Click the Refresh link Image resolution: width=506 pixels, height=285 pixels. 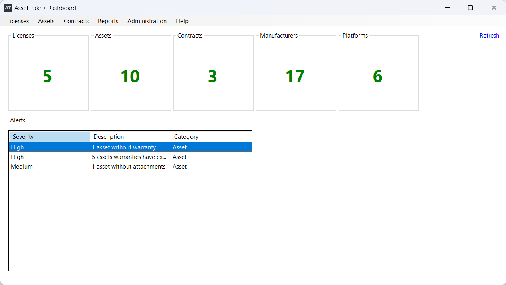(x=489, y=36)
